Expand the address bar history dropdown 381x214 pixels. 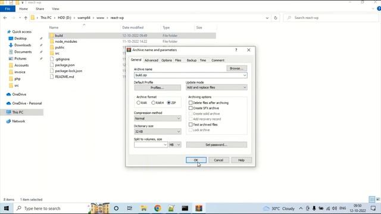coord(267,18)
